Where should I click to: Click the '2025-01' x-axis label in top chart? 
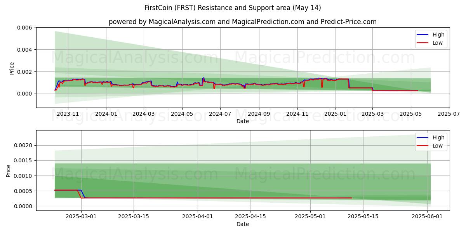[x=336, y=114]
